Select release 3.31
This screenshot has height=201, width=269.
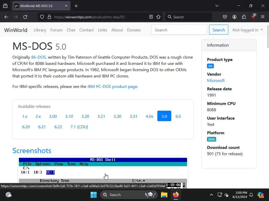pyautogui.click(x=133, y=116)
